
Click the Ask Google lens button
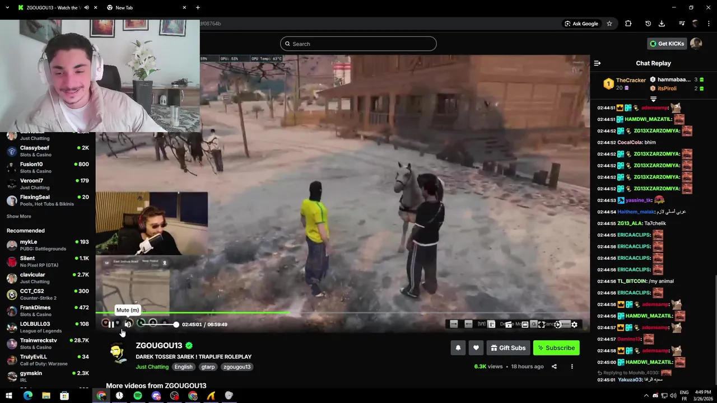point(581,24)
